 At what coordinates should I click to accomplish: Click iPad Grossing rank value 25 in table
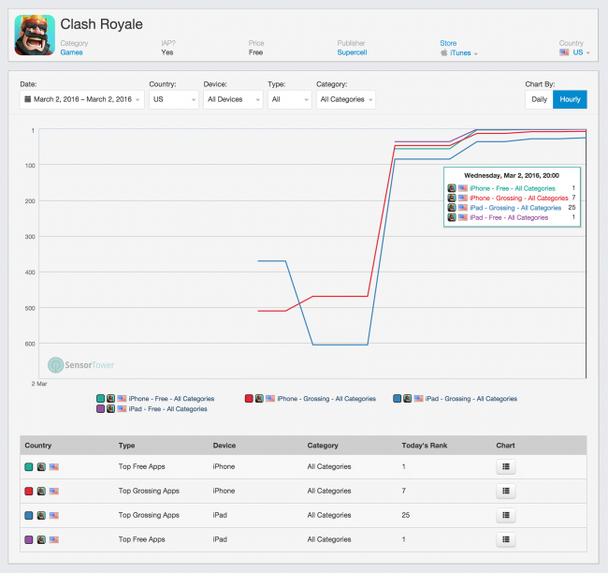406,515
